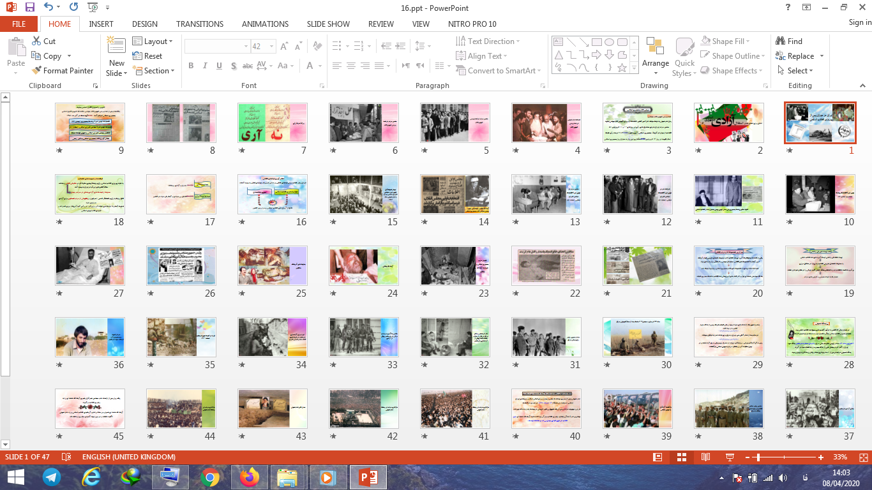Open Telegram from the Windows taskbar
Image resolution: width=872 pixels, height=490 pixels.
(52, 477)
